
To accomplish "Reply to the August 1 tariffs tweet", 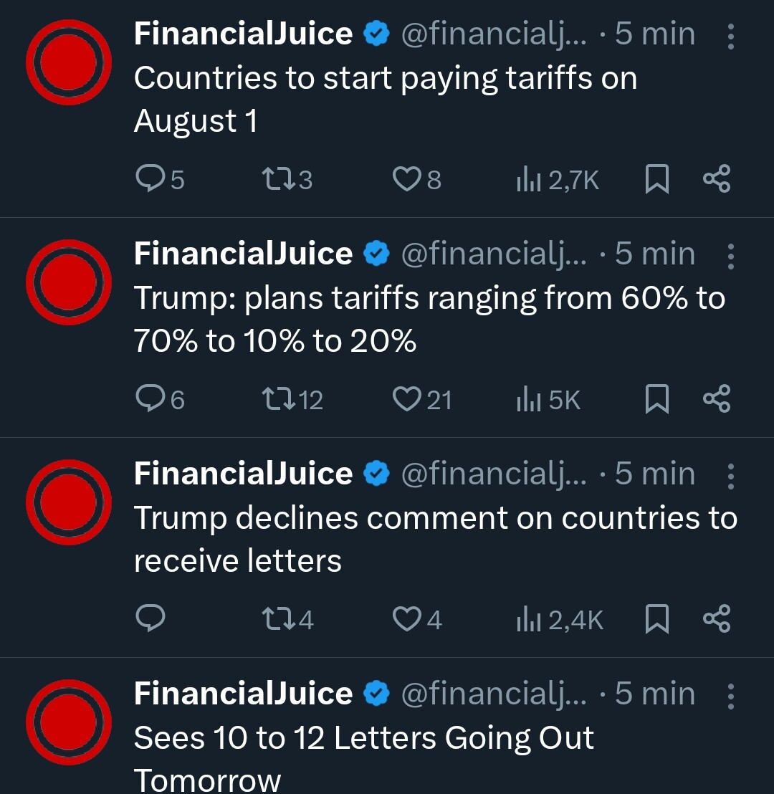I will (150, 178).
